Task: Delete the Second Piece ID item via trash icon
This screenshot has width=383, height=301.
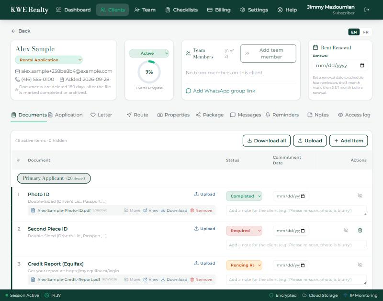Action: (360, 230)
